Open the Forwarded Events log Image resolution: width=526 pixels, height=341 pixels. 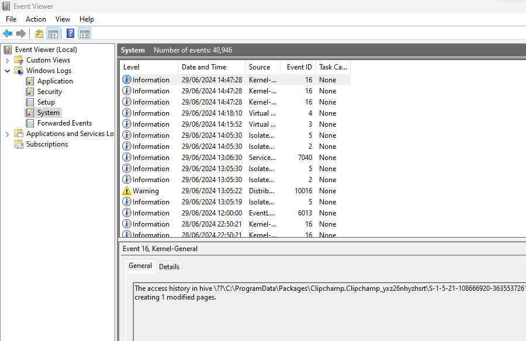[x=64, y=123]
